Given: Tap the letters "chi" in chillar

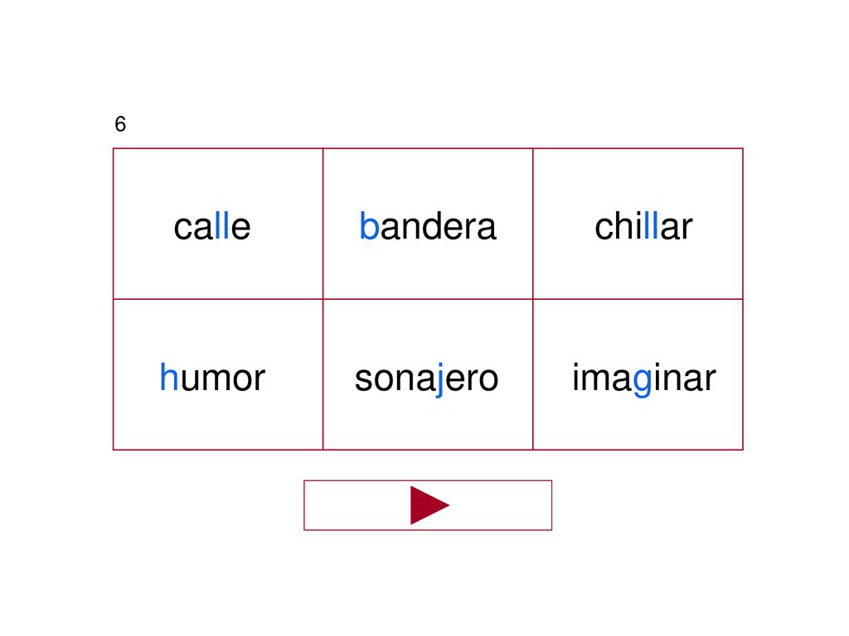Looking at the screenshot, I should [619, 225].
